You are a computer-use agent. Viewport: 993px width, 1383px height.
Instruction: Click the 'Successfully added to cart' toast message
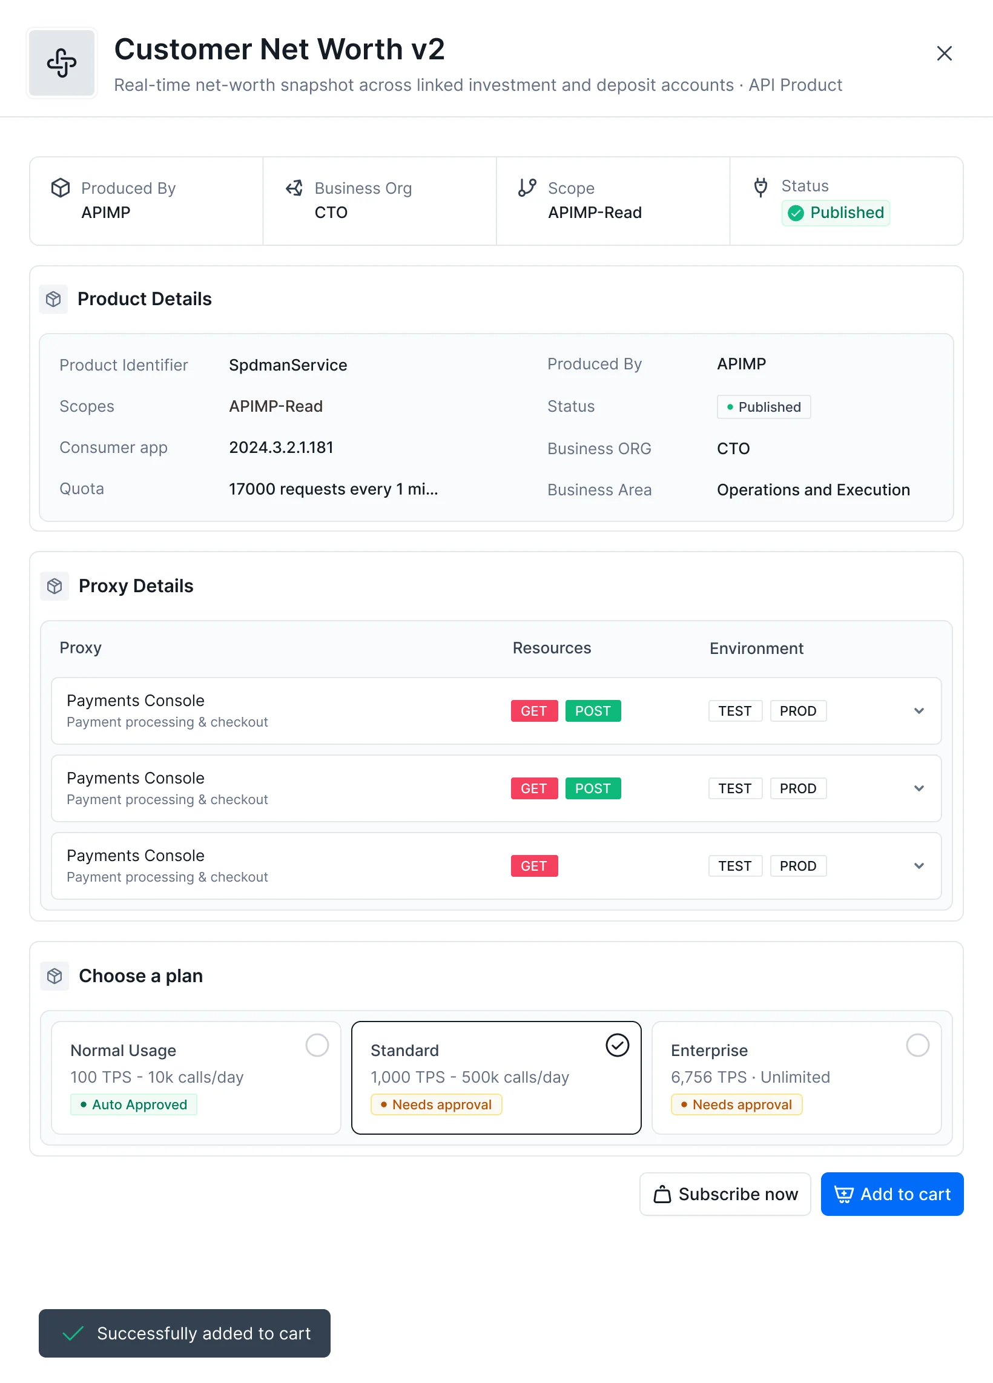[184, 1333]
